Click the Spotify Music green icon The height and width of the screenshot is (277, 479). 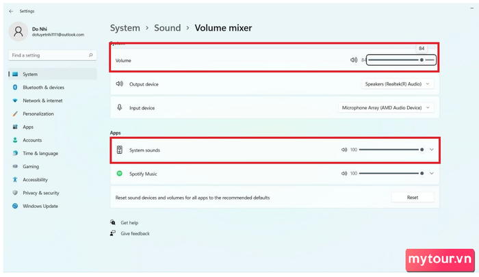click(120, 174)
